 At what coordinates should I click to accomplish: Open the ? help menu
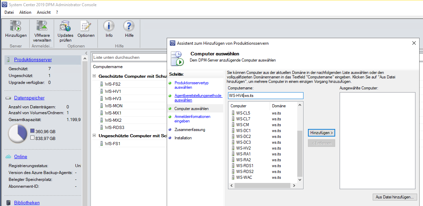[x=57, y=12]
